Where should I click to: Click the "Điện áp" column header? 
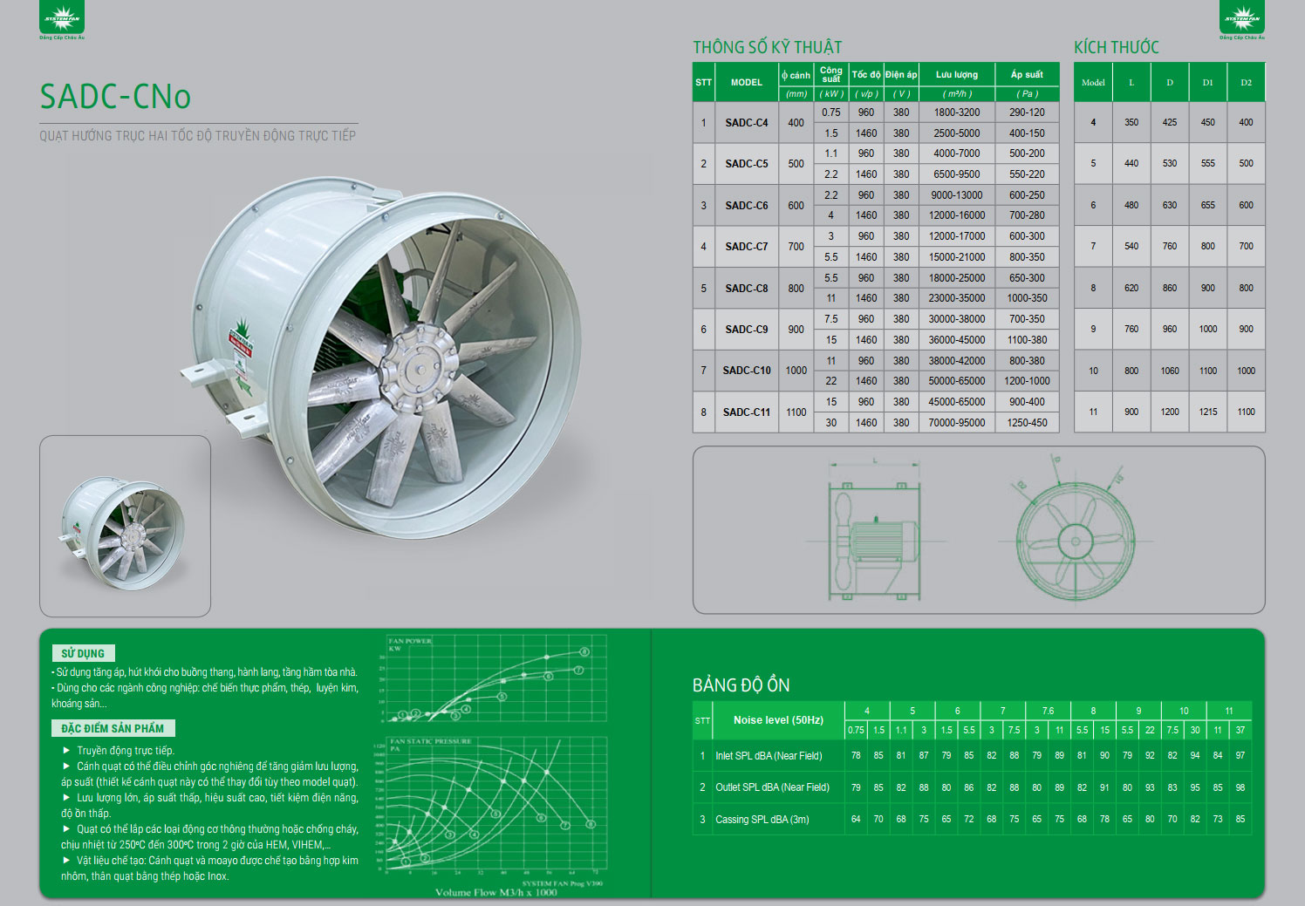click(x=901, y=74)
